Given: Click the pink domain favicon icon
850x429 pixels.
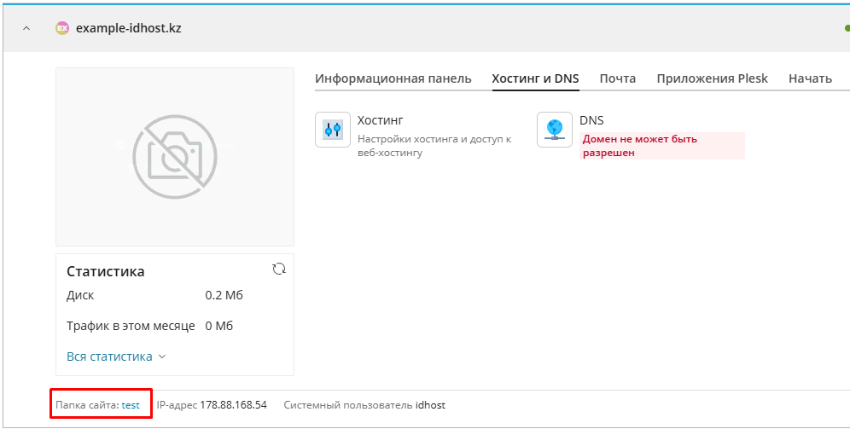Looking at the screenshot, I should coord(61,28).
